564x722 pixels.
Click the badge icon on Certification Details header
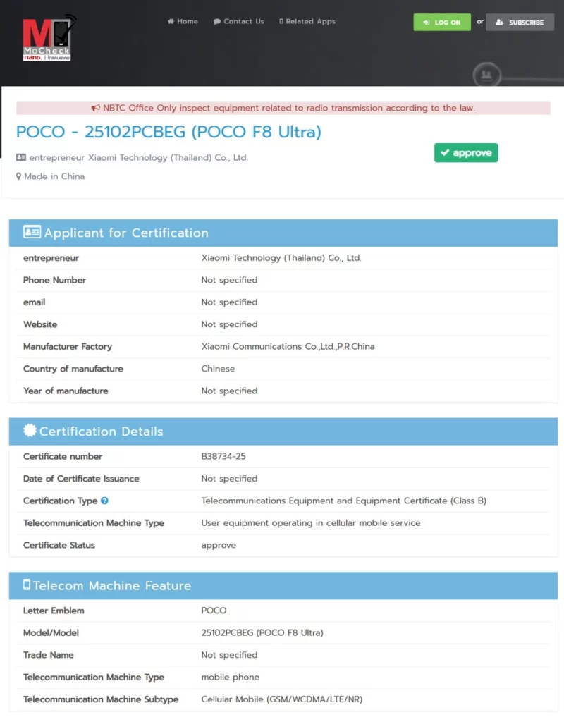click(29, 430)
